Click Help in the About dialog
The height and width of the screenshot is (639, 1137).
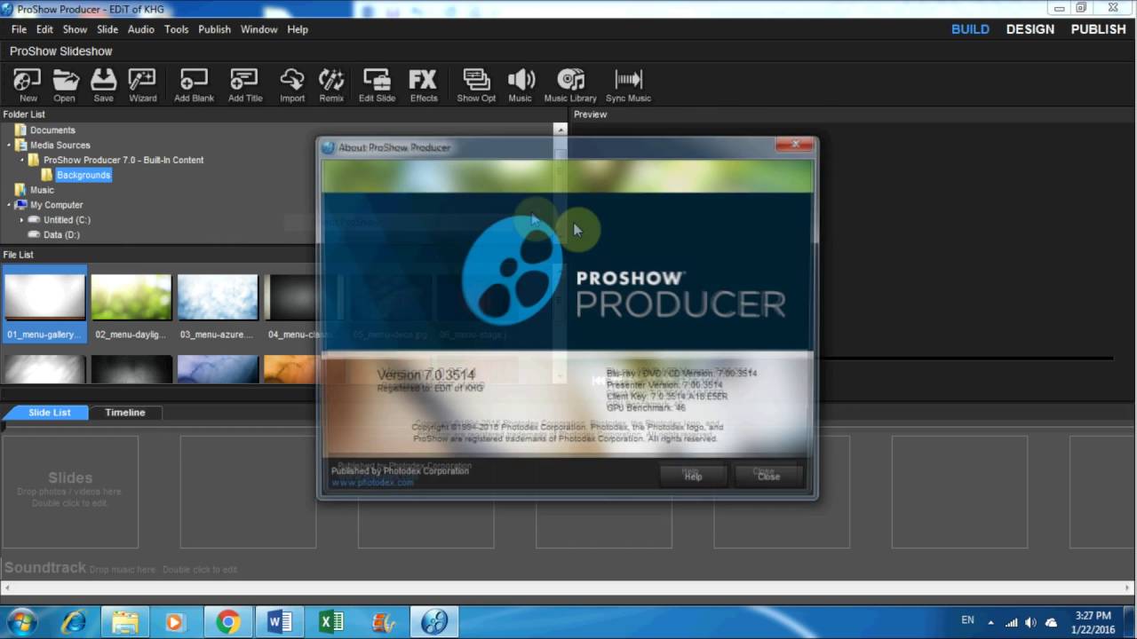[x=693, y=476]
